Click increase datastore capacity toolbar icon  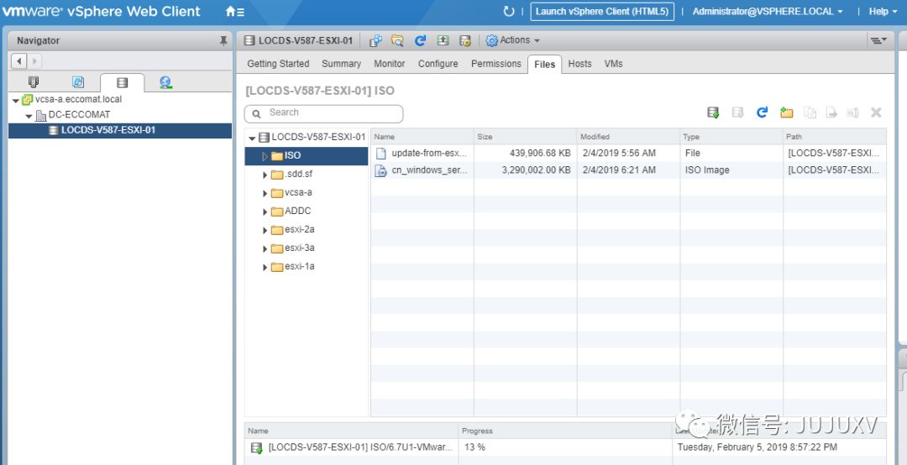coord(443,40)
